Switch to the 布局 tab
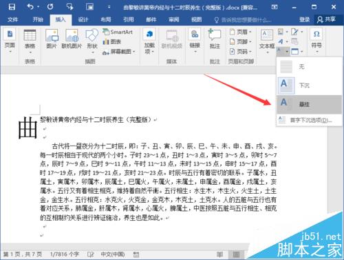This screenshot has width=344, height=260. (x=106, y=19)
